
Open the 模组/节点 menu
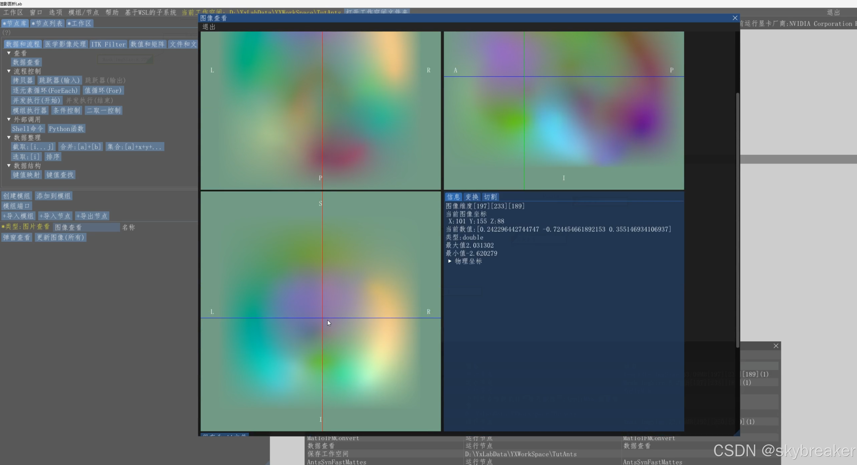84,12
